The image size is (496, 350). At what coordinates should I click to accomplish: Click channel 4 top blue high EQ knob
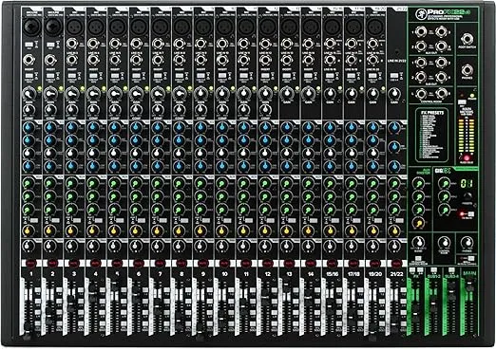(93, 127)
